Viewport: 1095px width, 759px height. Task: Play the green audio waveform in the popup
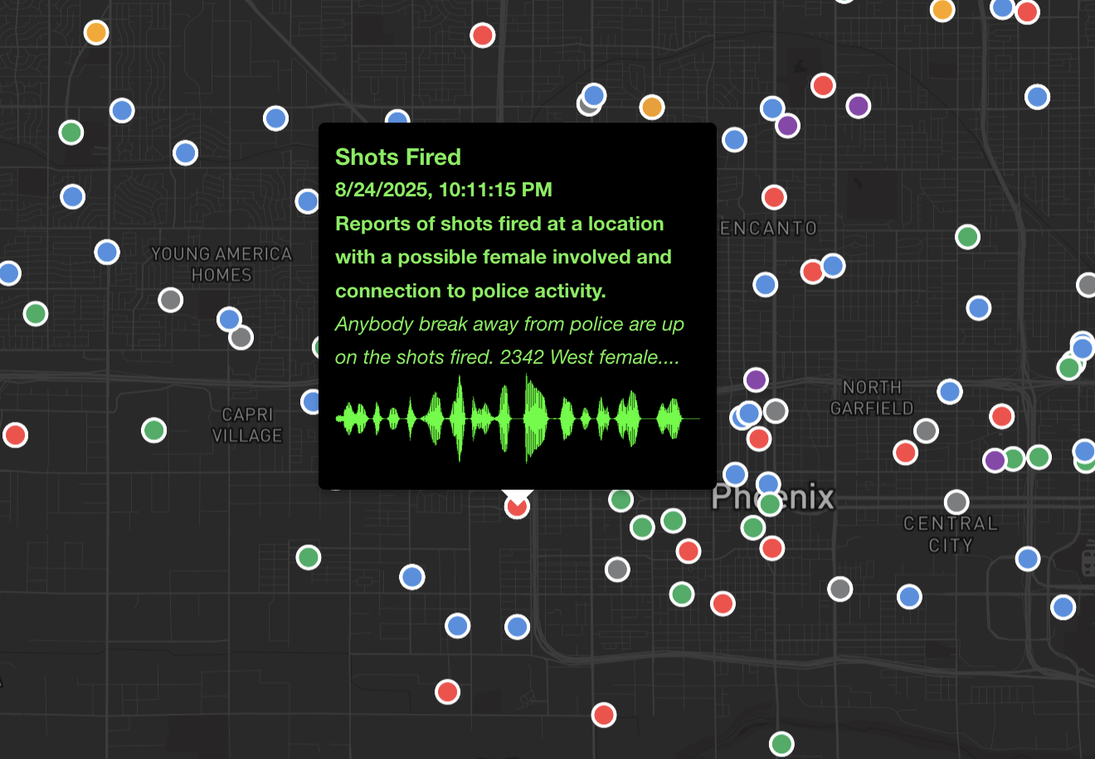pyautogui.click(x=517, y=418)
